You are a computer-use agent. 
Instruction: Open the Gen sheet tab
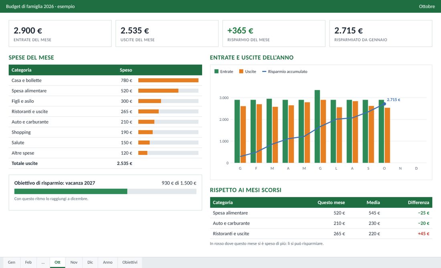pos(12,262)
